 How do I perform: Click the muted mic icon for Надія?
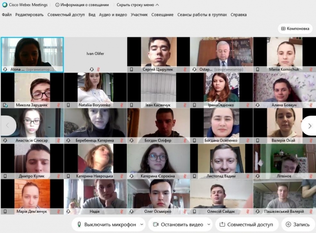[x=121, y=211]
